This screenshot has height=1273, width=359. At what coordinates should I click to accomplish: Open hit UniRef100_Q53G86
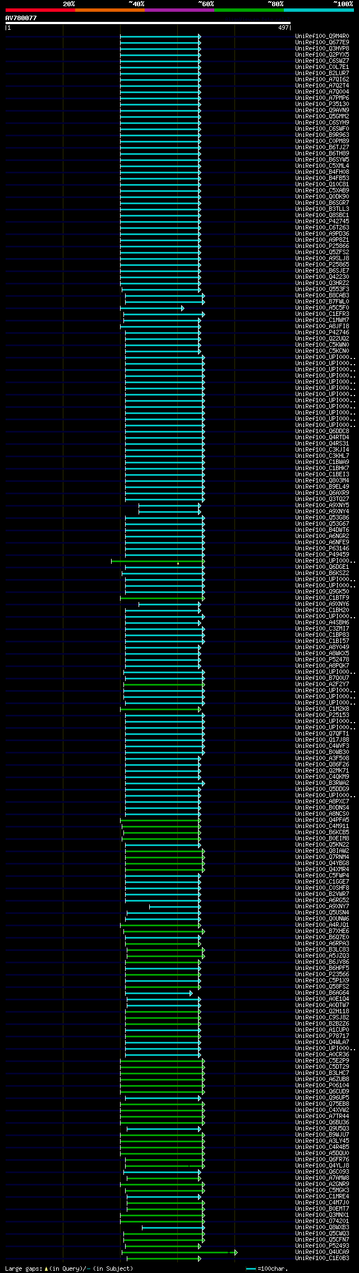coord(322,518)
